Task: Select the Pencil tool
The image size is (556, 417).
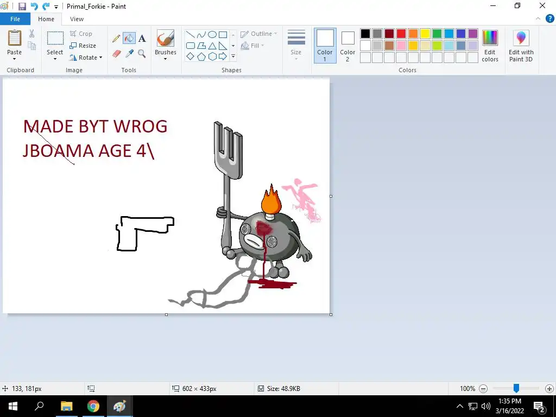Action: click(x=116, y=39)
